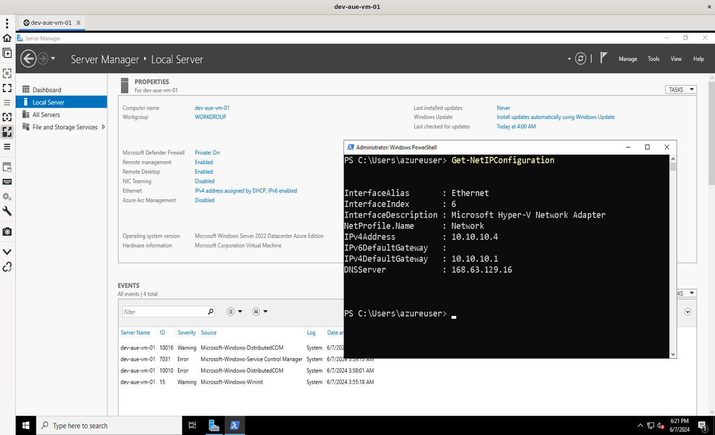Refresh Server Manager with the refresh icon
Image resolution: width=715 pixels, height=435 pixels.
click(x=580, y=58)
